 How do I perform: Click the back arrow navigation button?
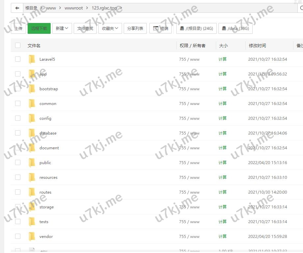[x=17, y=8]
